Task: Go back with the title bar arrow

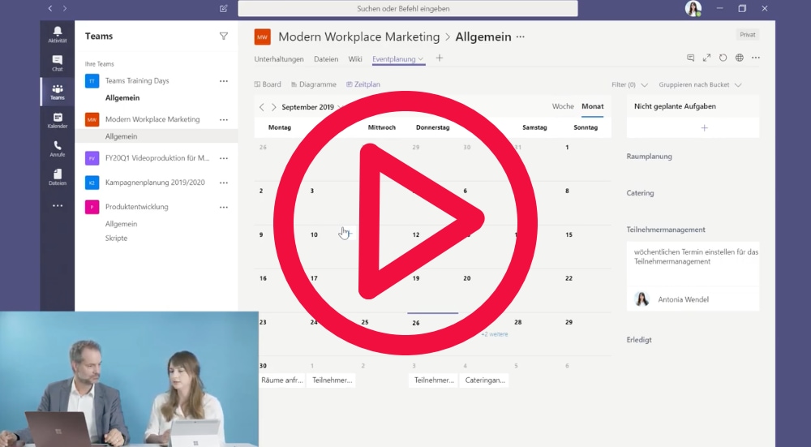Action: click(x=50, y=8)
